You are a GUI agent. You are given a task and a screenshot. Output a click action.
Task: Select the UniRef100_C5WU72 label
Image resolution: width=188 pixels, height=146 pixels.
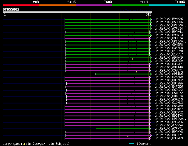[x=169, y=93]
